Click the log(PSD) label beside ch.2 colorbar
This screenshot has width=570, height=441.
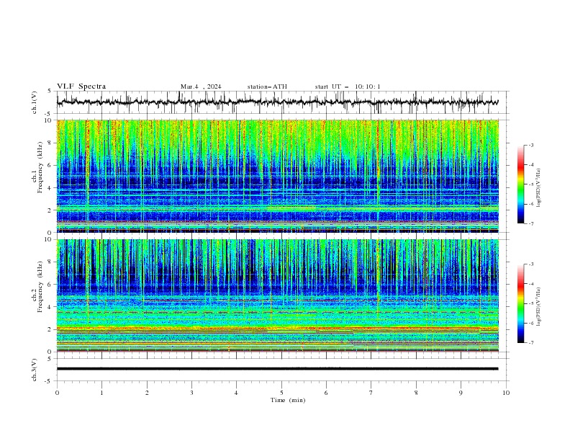coord(539,306)
